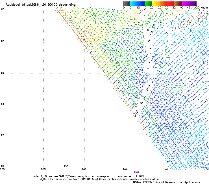
Task: Click the red 30-35 knots legend swatch
Action: (171, 3)
